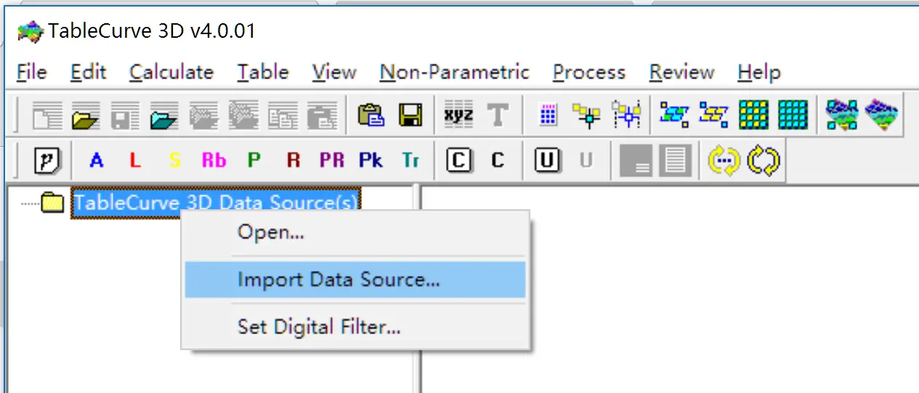
Task: Click the xyz toolbar icon
Action: (x=458, y=116)
